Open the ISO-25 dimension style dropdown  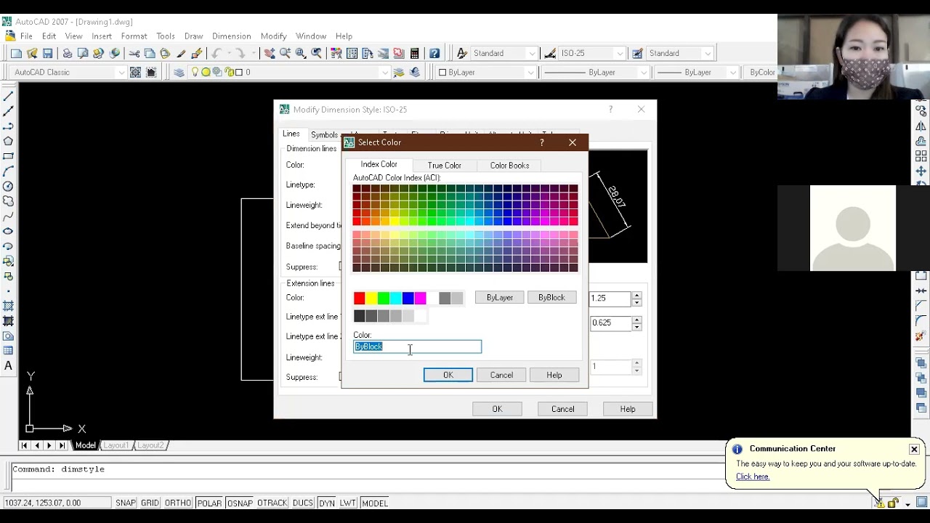click(x=620, y=53)
